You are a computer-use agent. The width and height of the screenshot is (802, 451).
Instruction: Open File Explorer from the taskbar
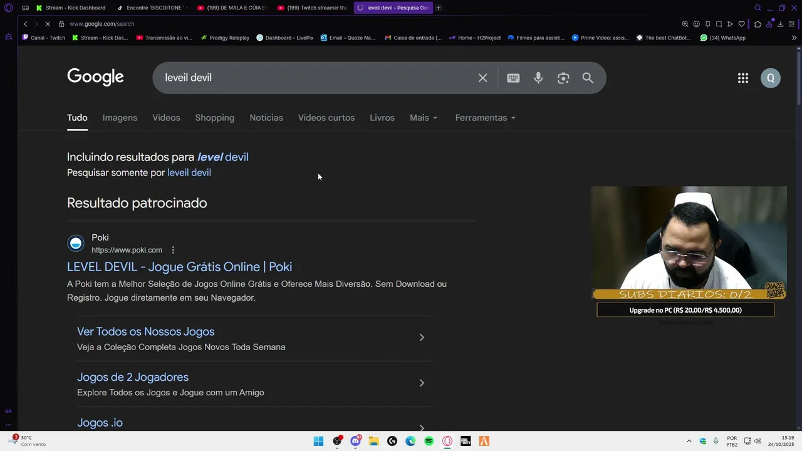point(373,441)
